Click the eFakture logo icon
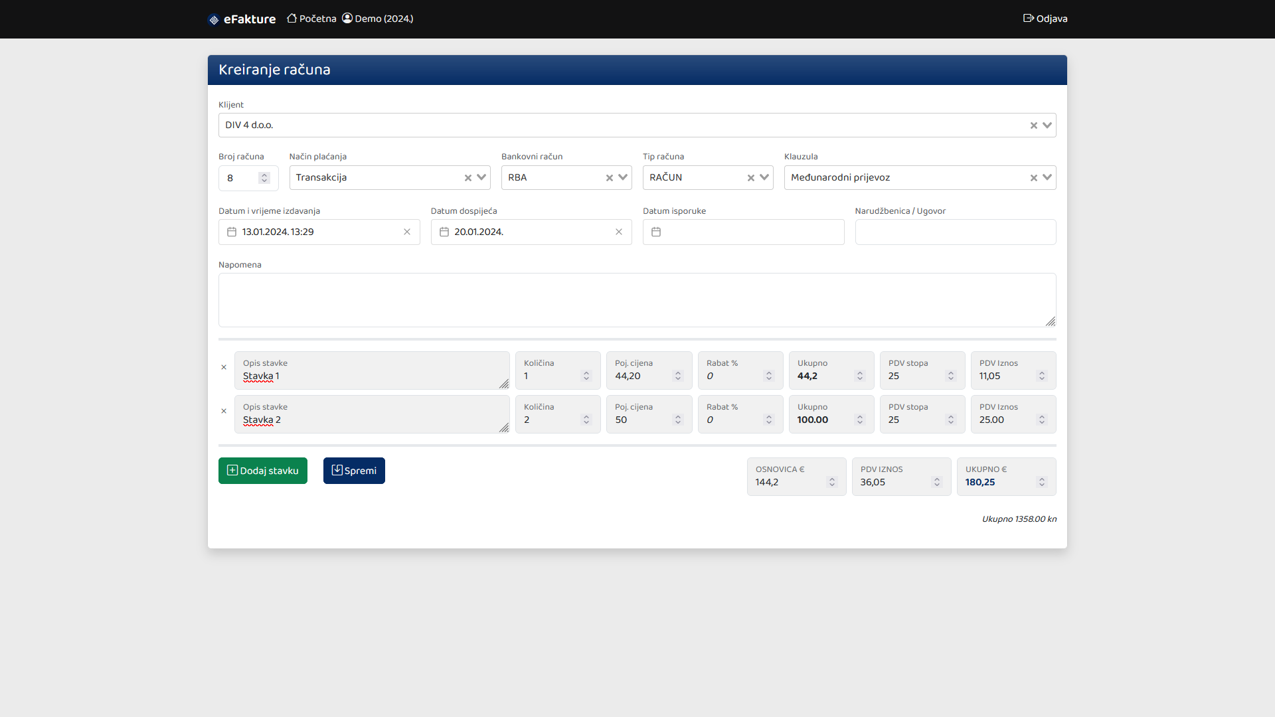This screenshot has width=1275, height=717. click(x=214, y=19)
